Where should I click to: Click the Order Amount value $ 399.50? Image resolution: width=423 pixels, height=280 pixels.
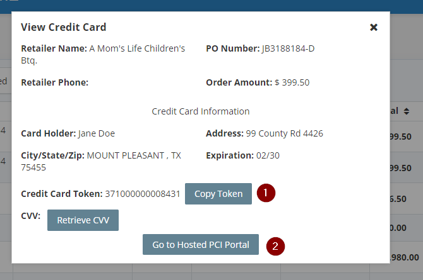click(292, 82)
